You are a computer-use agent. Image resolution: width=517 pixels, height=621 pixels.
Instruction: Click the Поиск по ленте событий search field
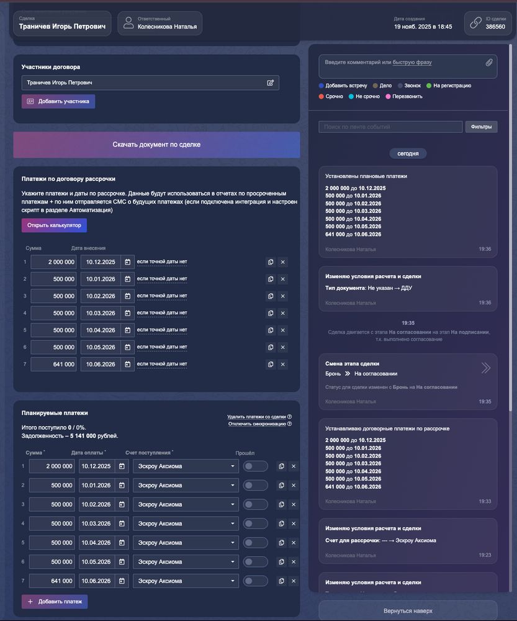(x=390, y=127)
